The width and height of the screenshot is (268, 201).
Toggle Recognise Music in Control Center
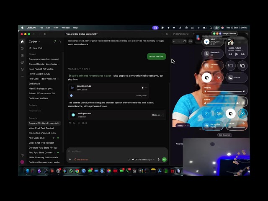point(212,126)
